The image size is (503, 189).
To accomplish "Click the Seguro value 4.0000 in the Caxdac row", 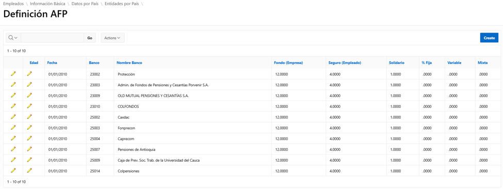I will point(335,117).
